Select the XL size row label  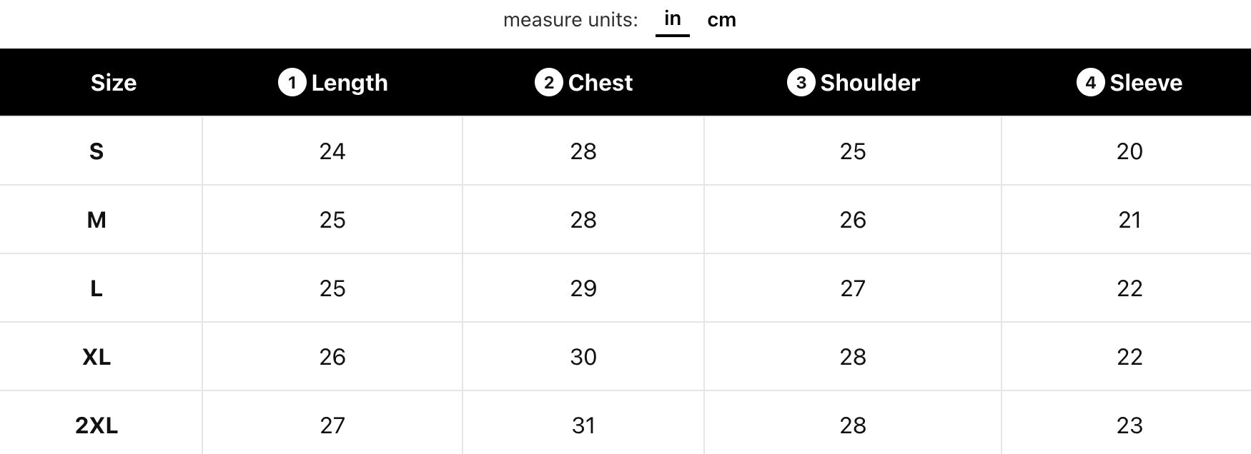(97, 357)
